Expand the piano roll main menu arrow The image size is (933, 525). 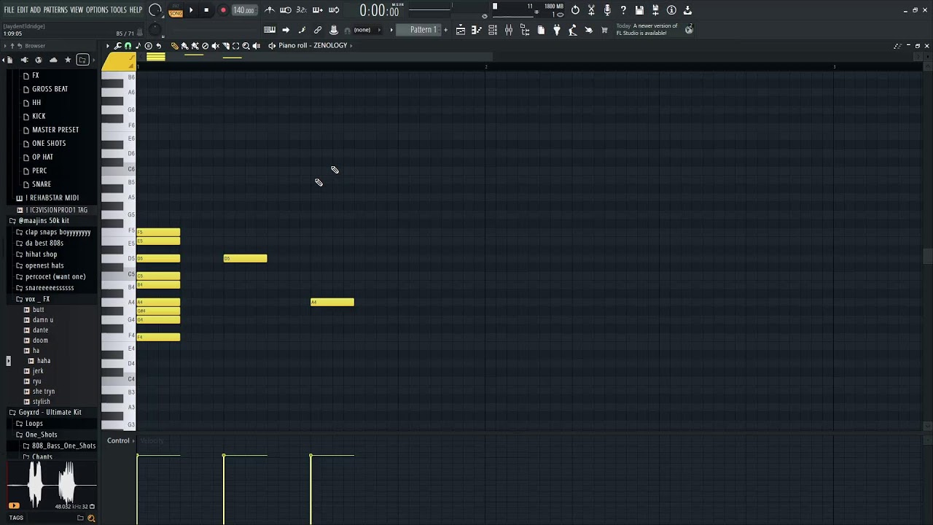tap(108, 45)
